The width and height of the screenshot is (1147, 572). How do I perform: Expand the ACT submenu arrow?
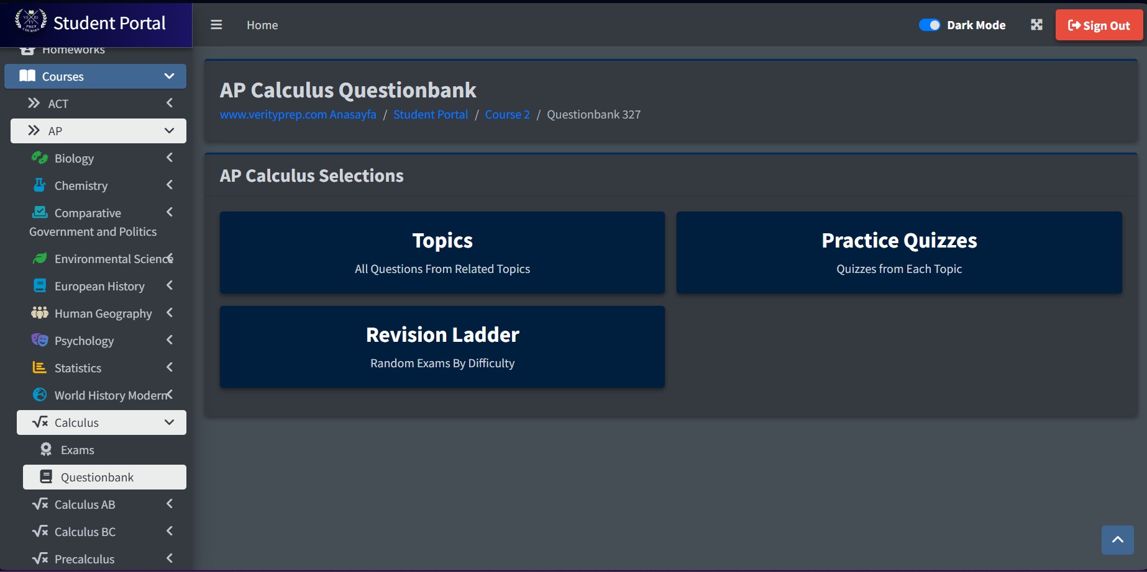tap(169, 104)
